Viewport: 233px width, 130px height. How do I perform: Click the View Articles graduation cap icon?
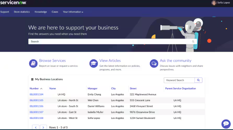94,63
